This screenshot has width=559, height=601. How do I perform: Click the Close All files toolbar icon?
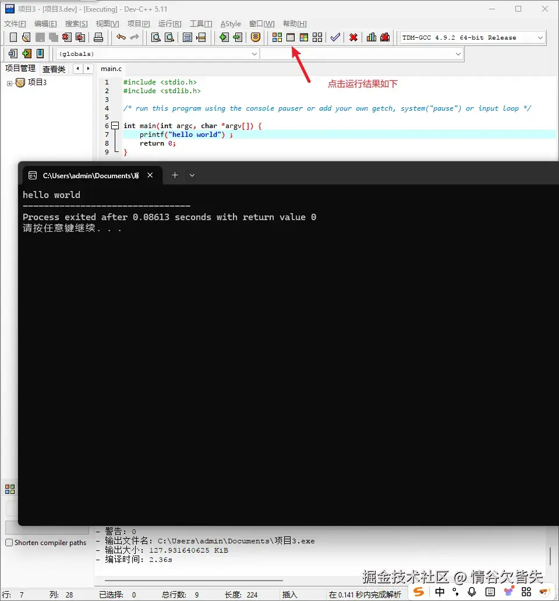[80, 37]
